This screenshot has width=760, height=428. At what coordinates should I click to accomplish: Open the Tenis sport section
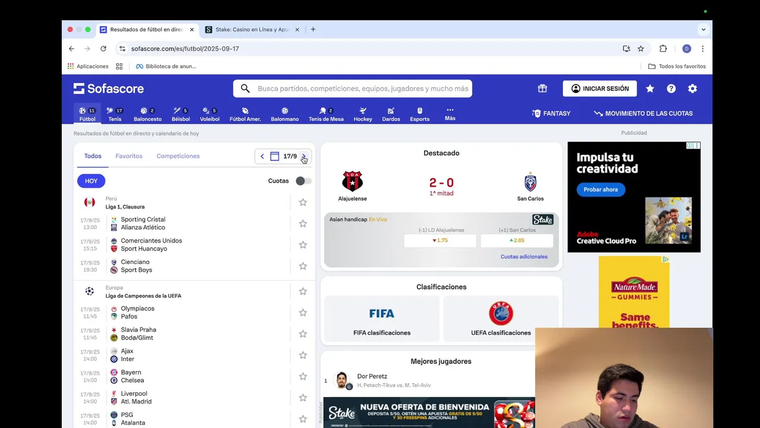pos(115,114)
